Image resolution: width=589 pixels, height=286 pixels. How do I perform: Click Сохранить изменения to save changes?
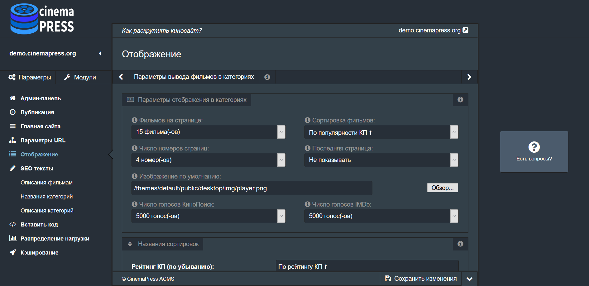[421, 279]
